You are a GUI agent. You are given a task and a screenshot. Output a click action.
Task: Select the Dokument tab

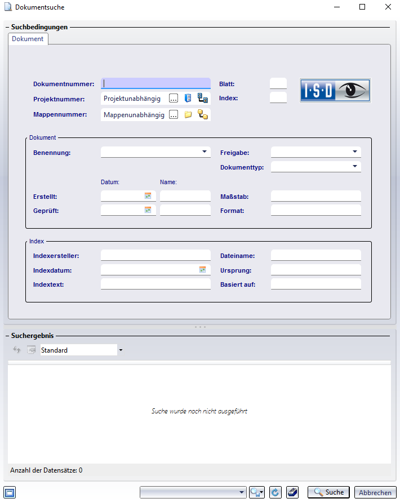28,39
